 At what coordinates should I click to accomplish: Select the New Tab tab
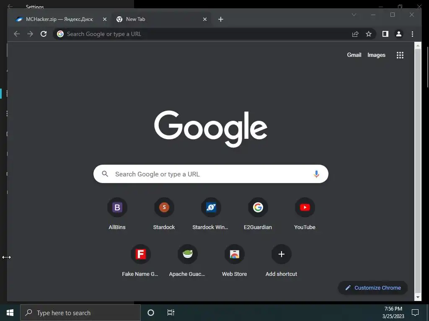click(161, 19)
